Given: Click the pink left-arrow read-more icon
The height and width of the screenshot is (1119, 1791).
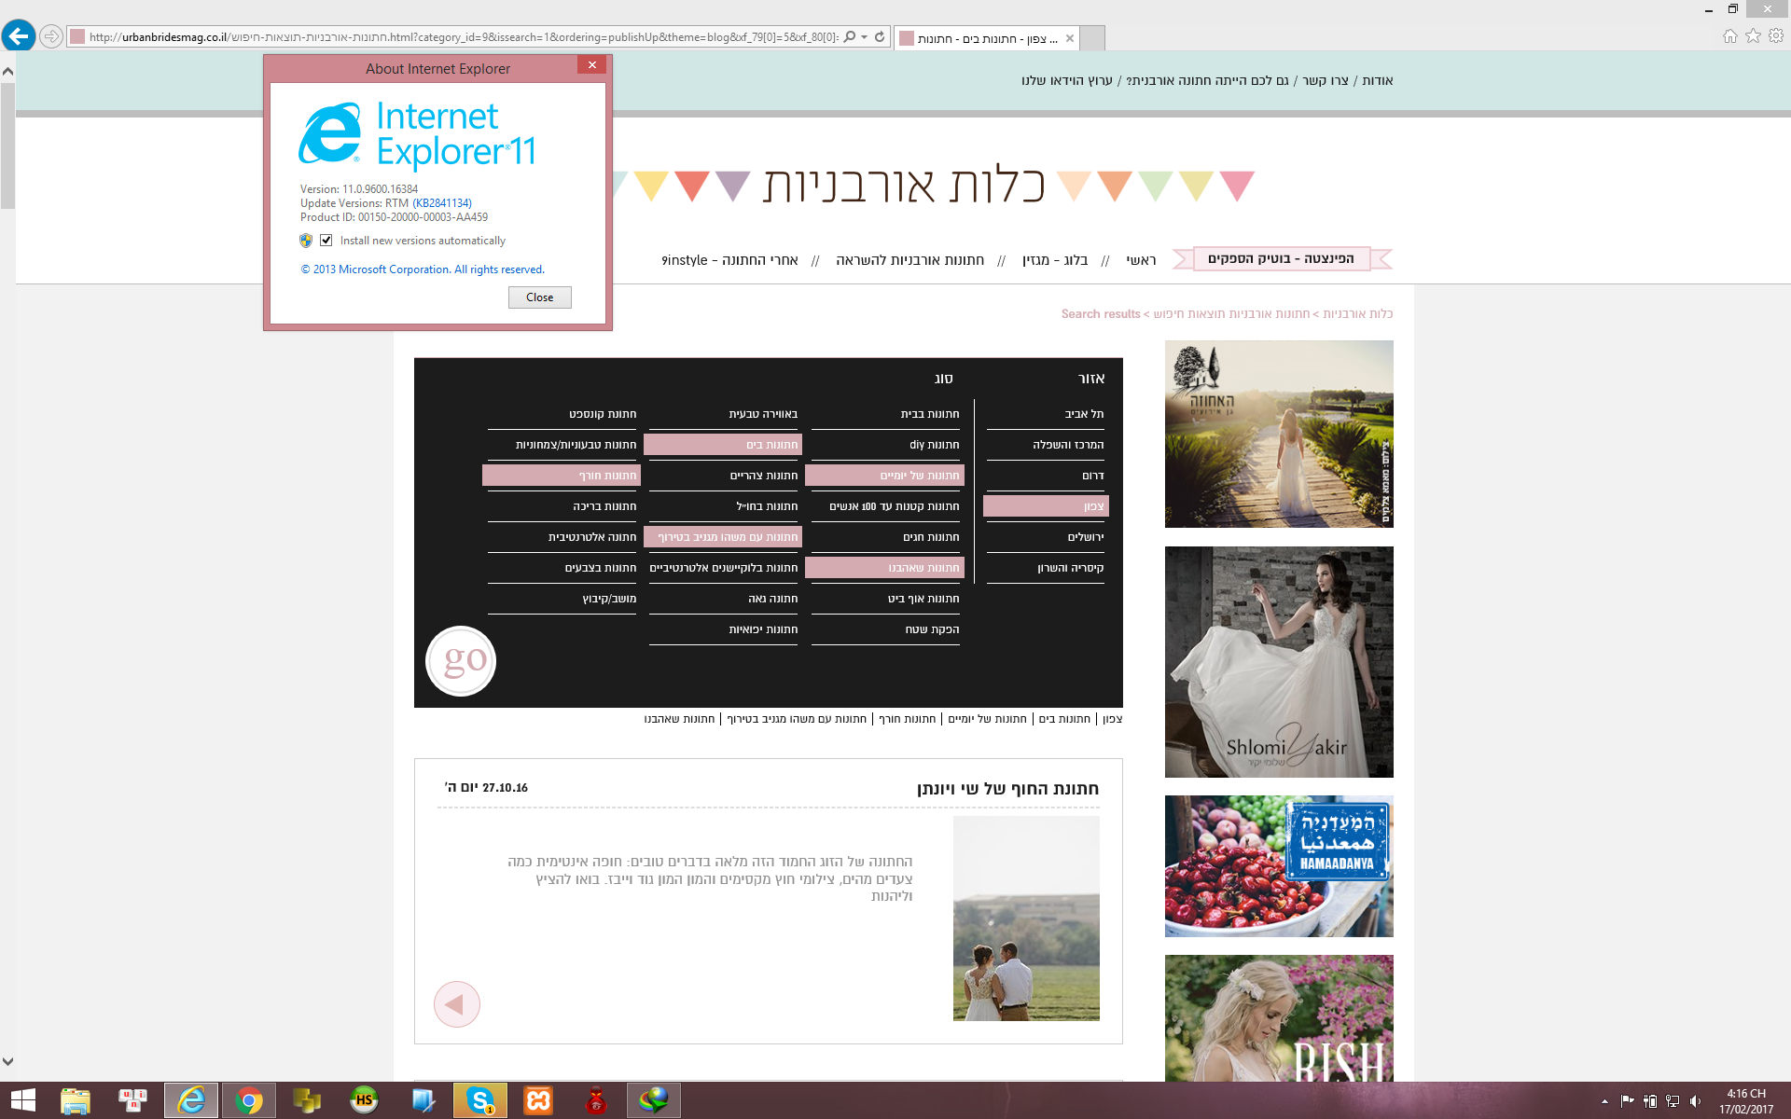Looking at the screenshot, I should tap(456, 1004).
